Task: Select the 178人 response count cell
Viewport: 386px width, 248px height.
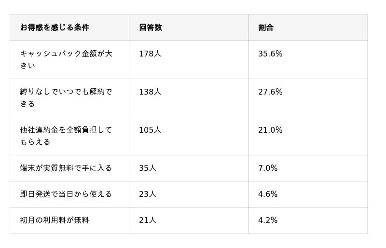Action: tap(150, 54)
